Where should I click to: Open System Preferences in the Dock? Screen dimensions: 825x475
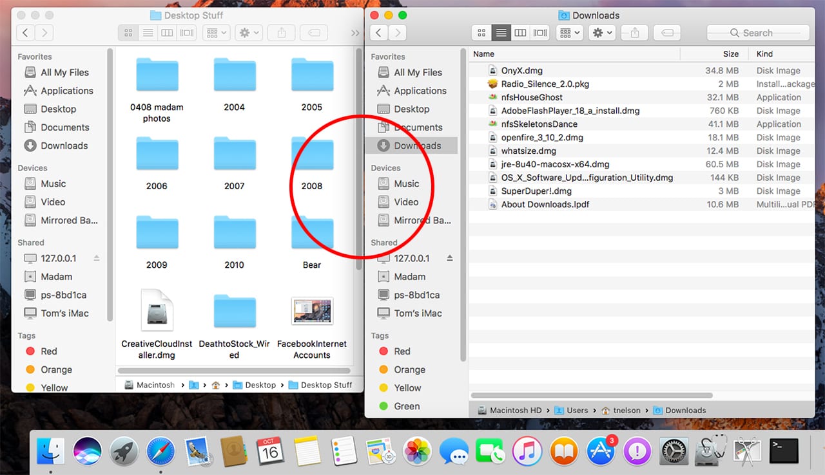pyautogui.click(x=674, y=451)
